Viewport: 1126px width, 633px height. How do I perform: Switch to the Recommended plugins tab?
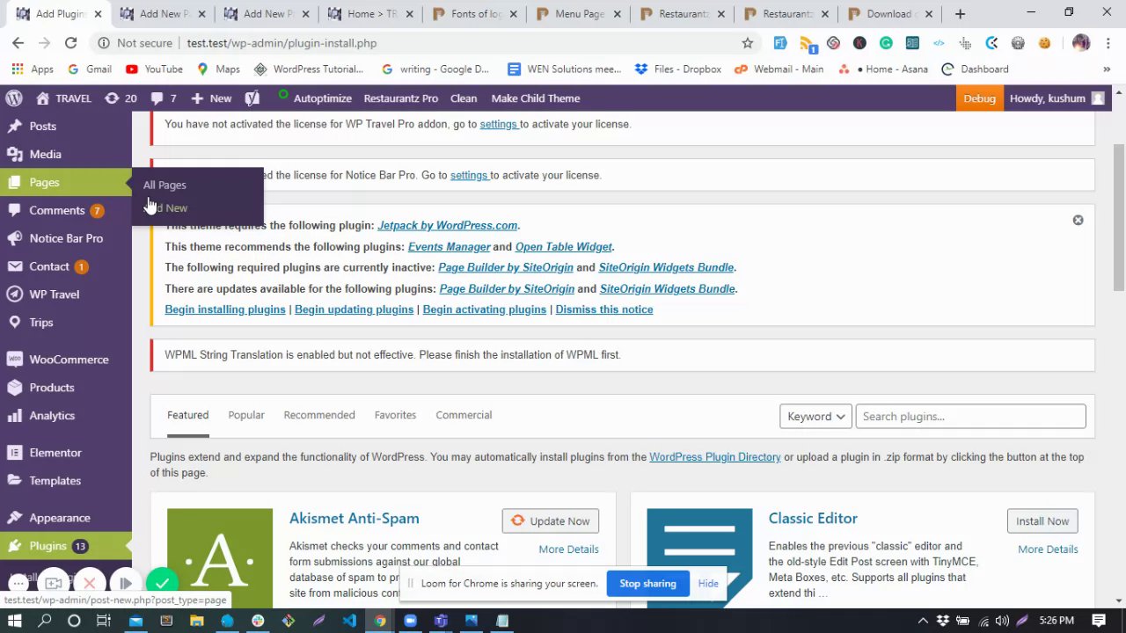click(319, 415)
